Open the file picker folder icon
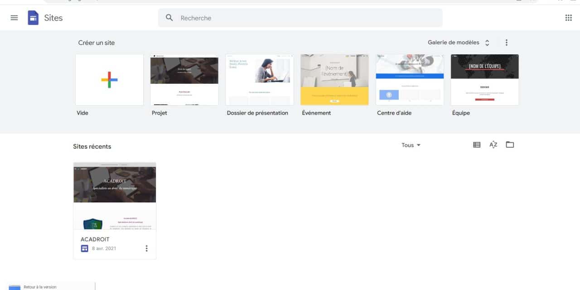The height and width of the screenshot is (290, 580). [510, 145]
